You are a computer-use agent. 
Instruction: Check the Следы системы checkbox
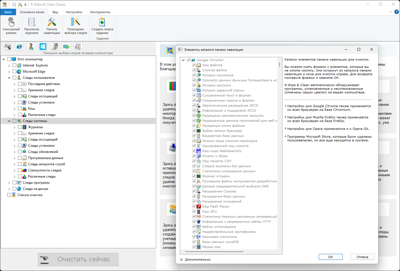click(x=14, y=121)
